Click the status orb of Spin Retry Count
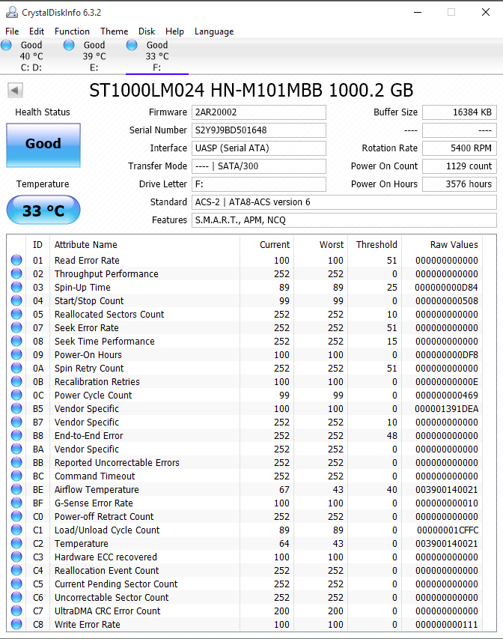The width and height of the screenshot is (503, 639). coord(16,368)
